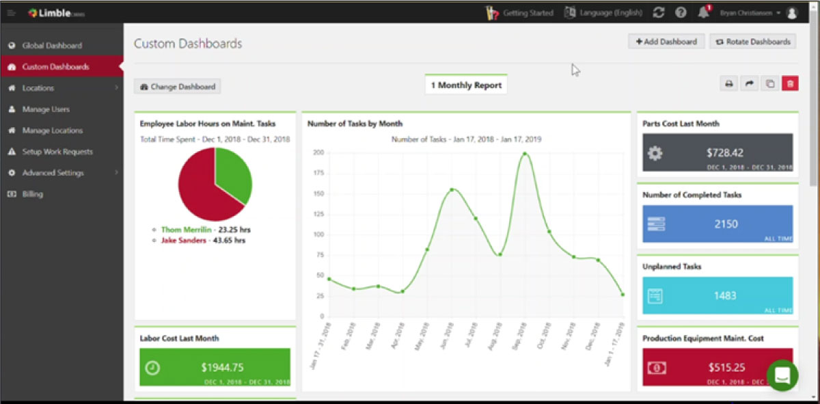Open the Language (English) selector
This screenshot has width=820, height=404.
[603, 12]
